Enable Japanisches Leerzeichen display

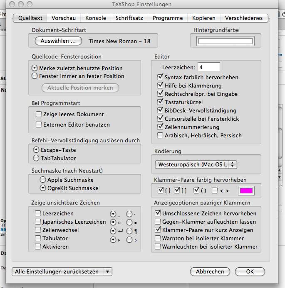[x=38, y=222]
